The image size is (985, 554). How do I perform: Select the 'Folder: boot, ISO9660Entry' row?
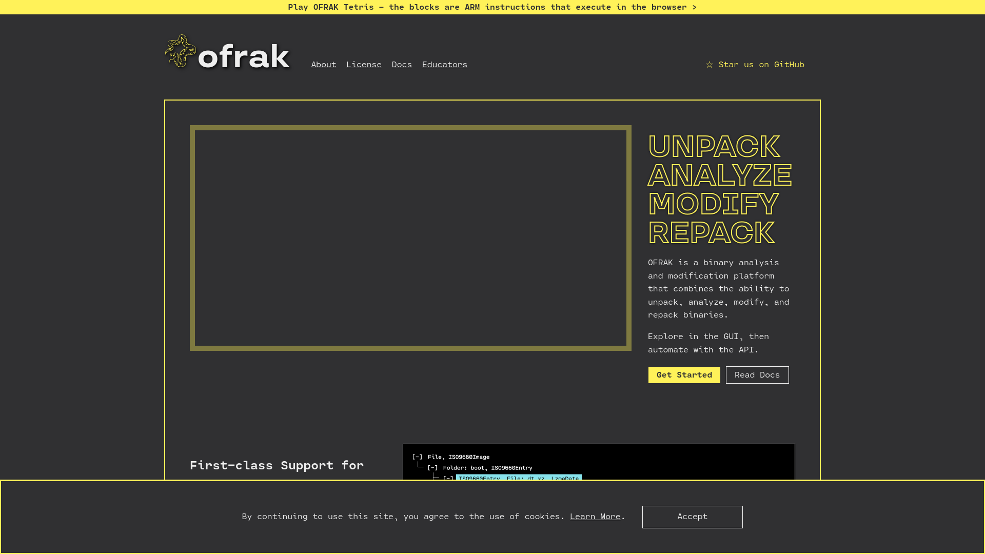click(x=487, y=468)
